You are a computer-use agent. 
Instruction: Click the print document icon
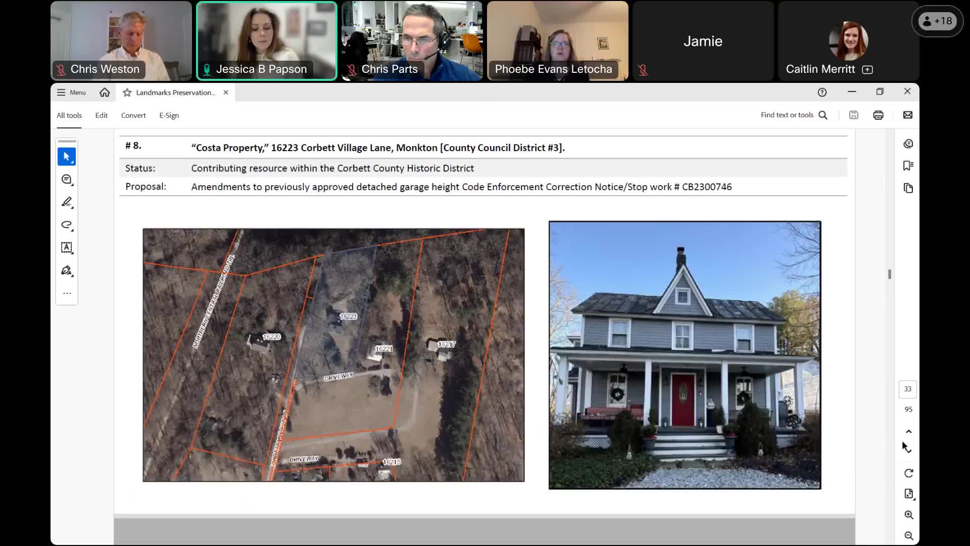(878, 115)
